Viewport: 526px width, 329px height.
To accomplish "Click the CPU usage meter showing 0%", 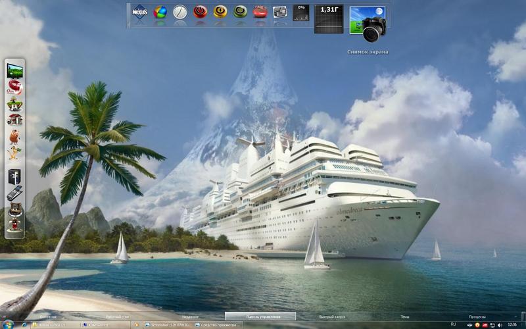I will coord(301,14).
